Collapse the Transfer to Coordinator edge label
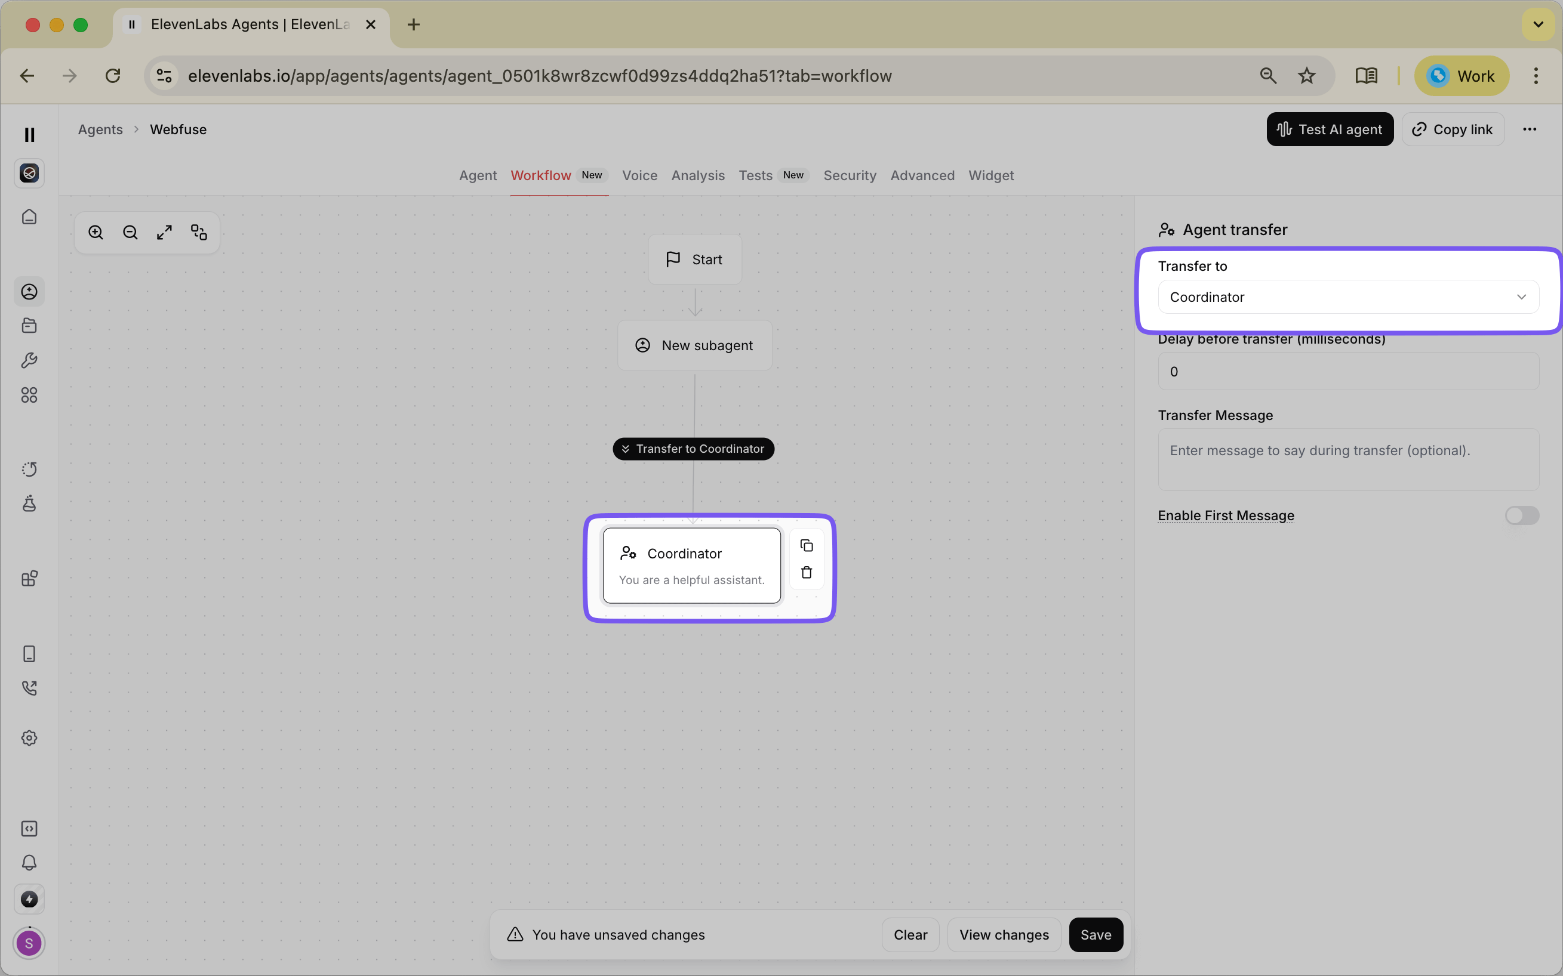 (x=624, y=449)
